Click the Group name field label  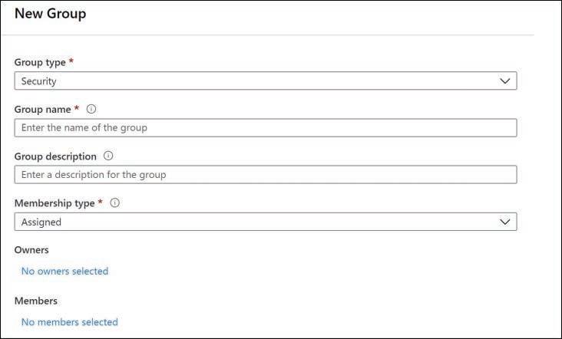43,110
